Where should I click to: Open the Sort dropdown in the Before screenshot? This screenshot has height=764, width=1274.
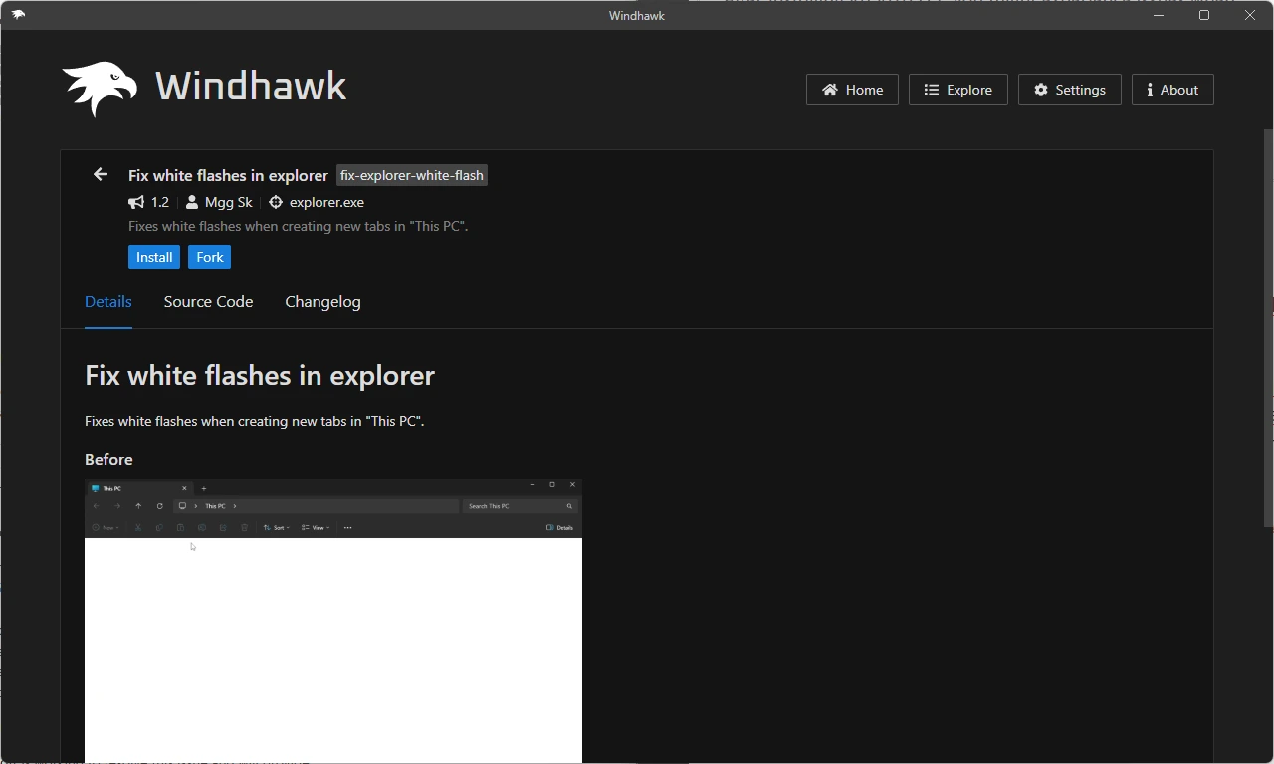pyautogui.click(x=277, y=527)
